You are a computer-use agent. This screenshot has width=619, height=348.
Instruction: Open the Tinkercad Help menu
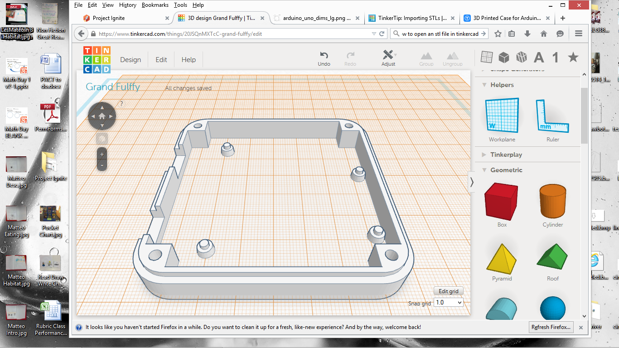pyautogui.click(x=189, y=59)
